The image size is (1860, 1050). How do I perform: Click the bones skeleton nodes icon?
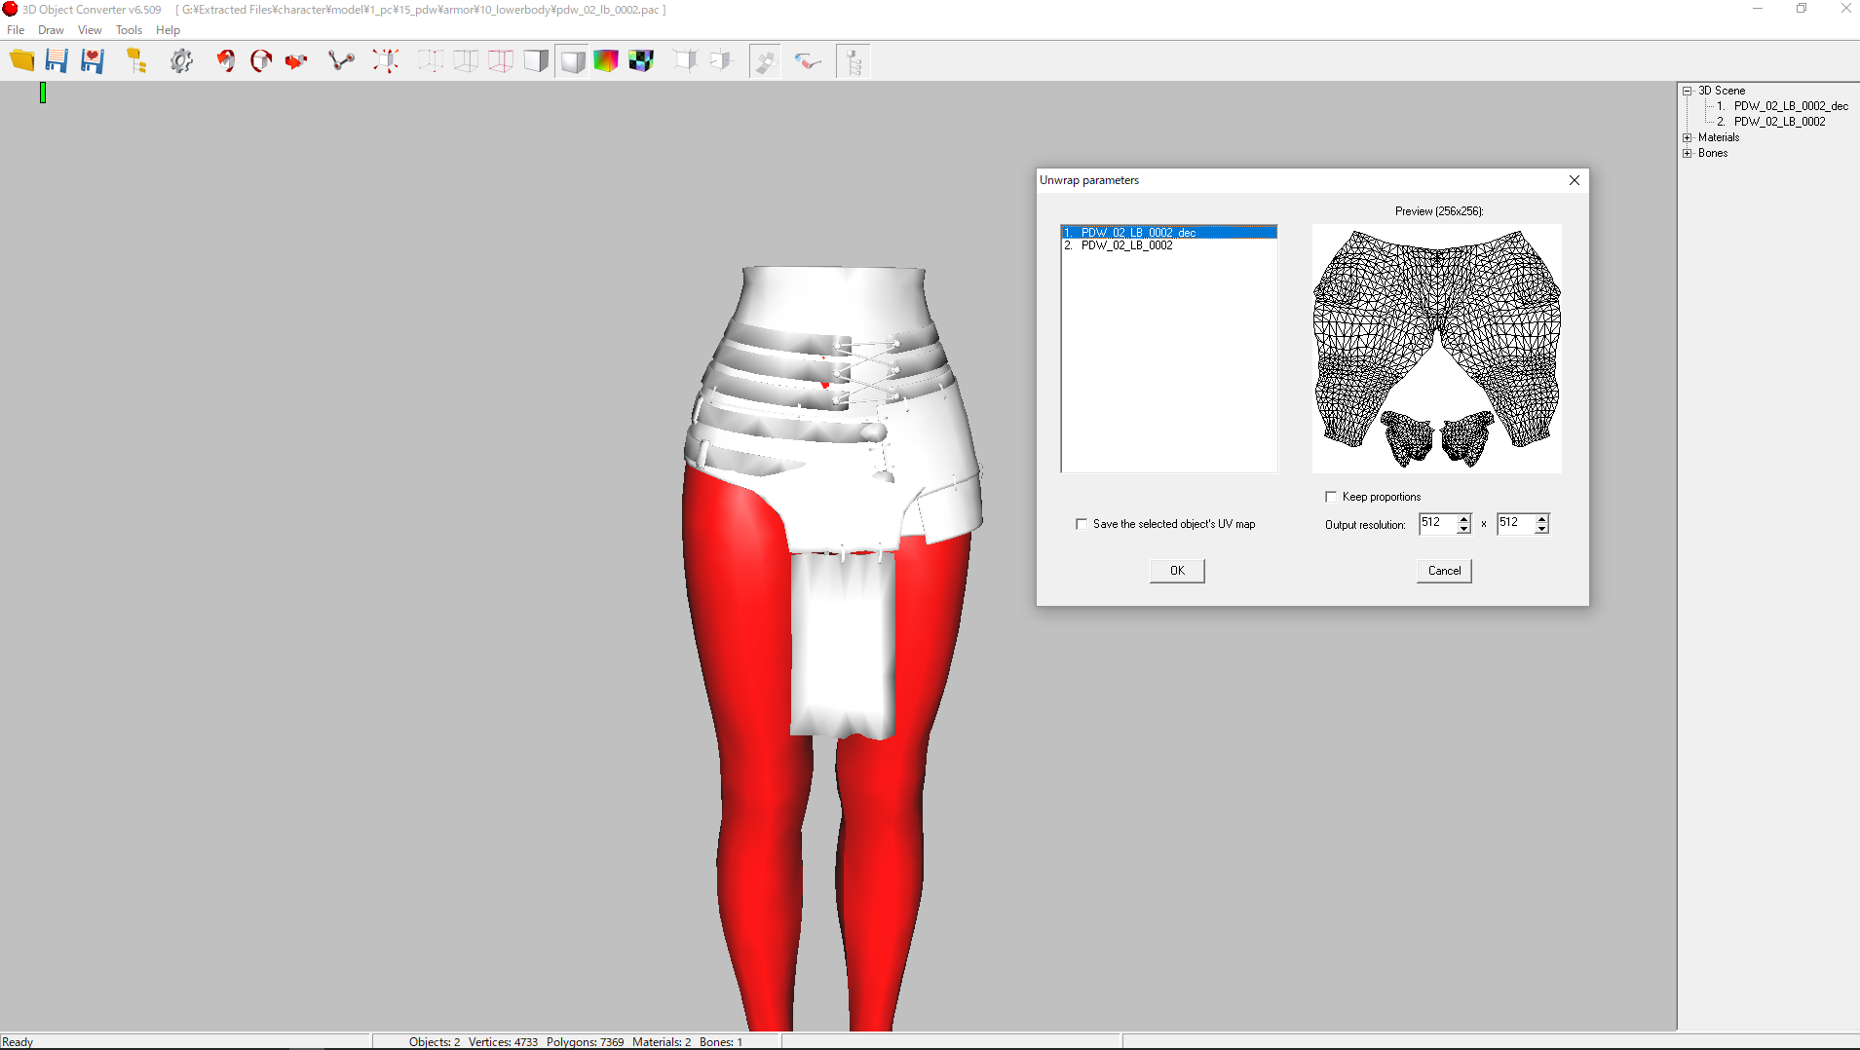tap(341, 61)
